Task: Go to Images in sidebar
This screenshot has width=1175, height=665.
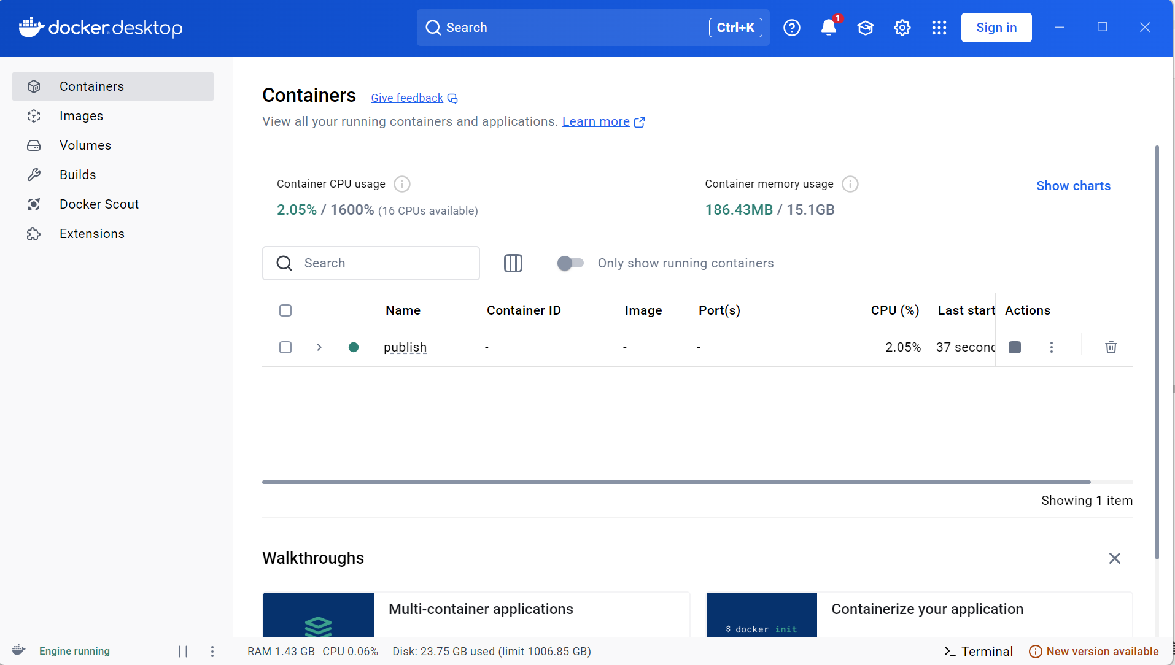Action: click(113, 116)
